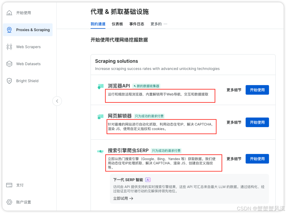Click 开始使用 button for 搜索引擎爬虫SERP
286x213 pixels.
click(x=257, y=159)
